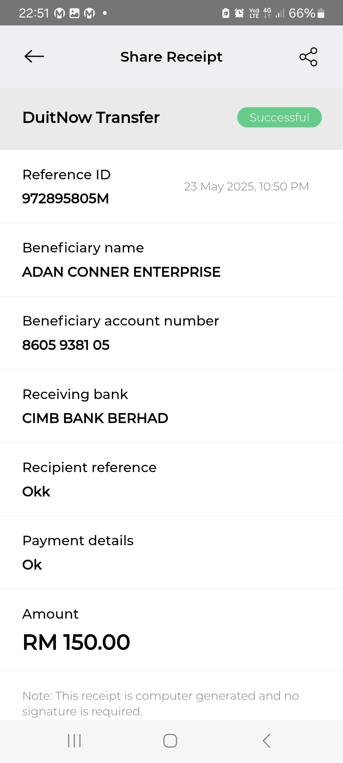Tap the signal strength icon
This screenshot has height=763, width=343.
(x=280, y=13)
